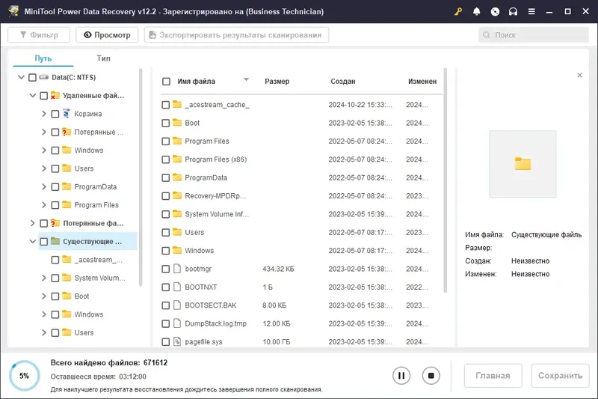
Task: Sort by the Изменен column header
Action: click(x=422, y=82)
